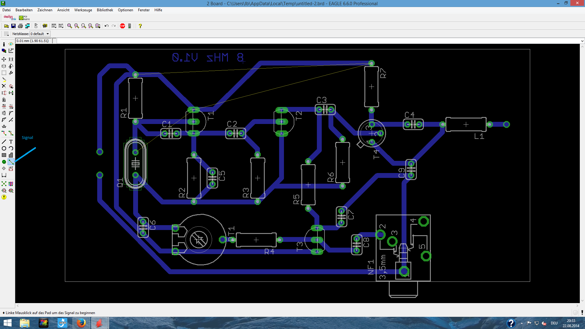
Task: Select the Info tool
Action: 4,44
